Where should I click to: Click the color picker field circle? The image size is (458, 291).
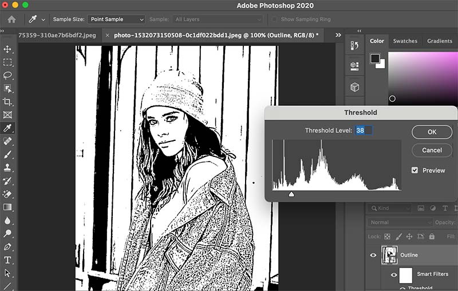(x=392, y=99)
